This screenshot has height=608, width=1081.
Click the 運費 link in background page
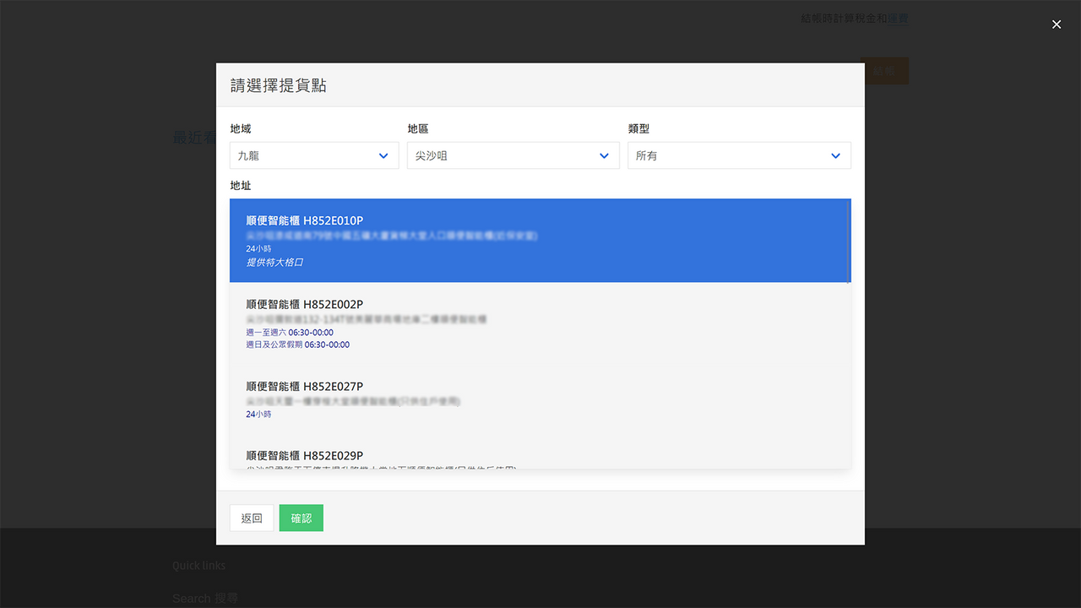click(x=898, y=18)
